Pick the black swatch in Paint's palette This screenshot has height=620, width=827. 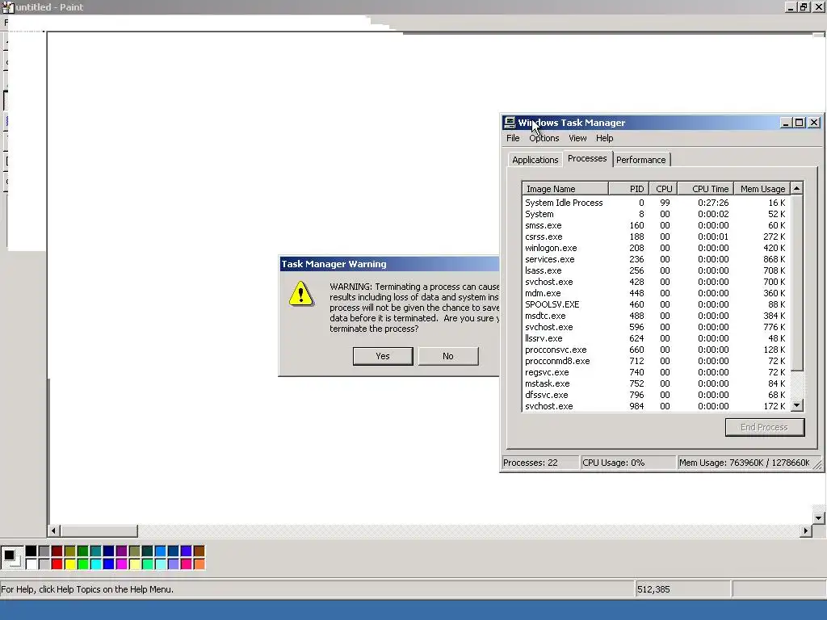point(31,551)
